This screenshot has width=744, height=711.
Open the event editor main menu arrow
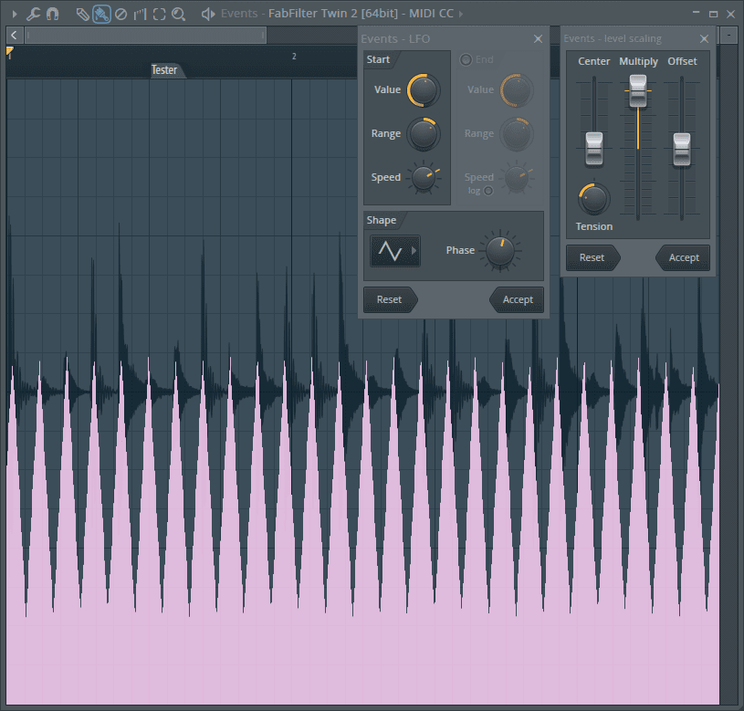point(14,14)
